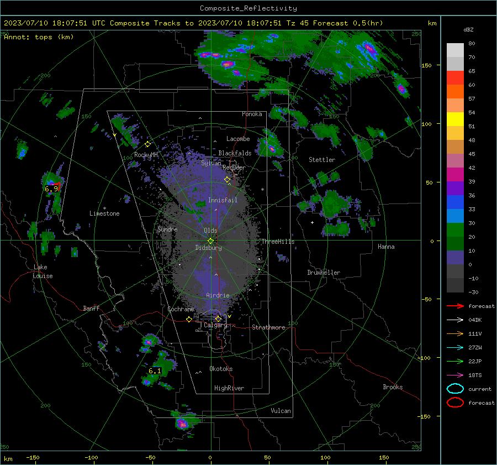Click the storm cell southwest of Cochrane
Viewport: 497px width, 465px height.
pyautogui.click(x=148, y=342)
